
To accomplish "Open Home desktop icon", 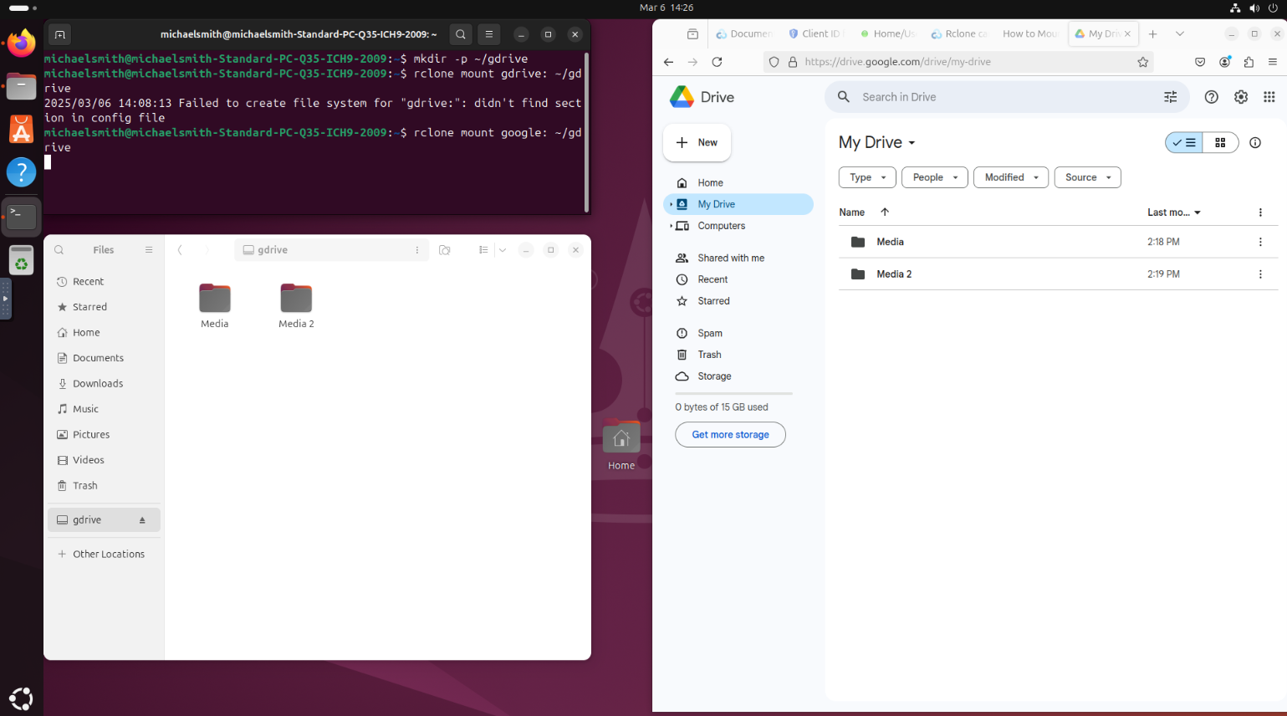I will 621,447.
